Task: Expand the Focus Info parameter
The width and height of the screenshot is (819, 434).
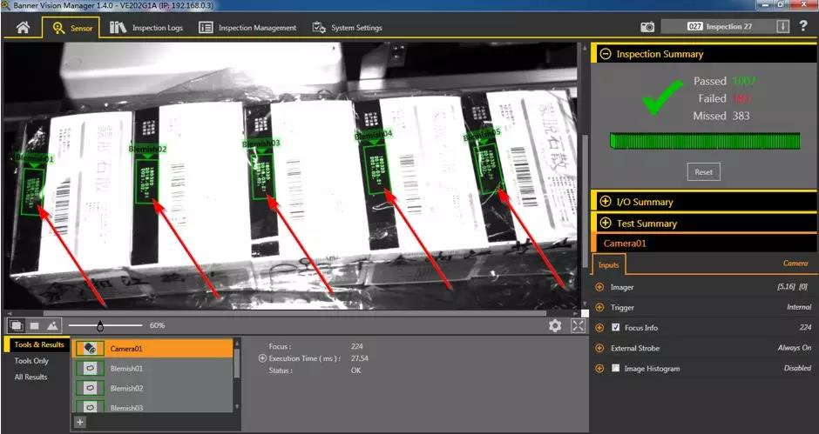Action: 599,328
